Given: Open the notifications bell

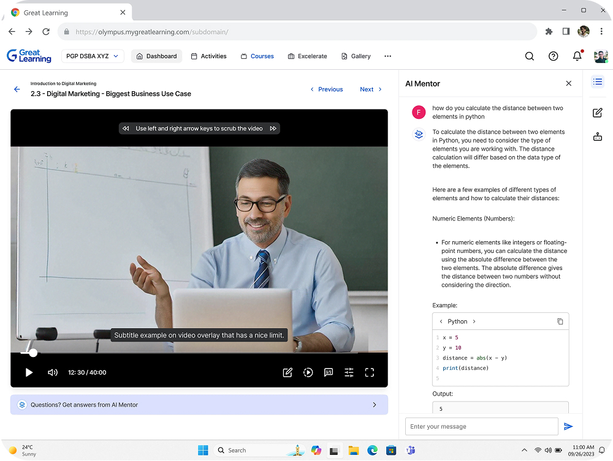Looking at the screenshot, I should point(577,56).
